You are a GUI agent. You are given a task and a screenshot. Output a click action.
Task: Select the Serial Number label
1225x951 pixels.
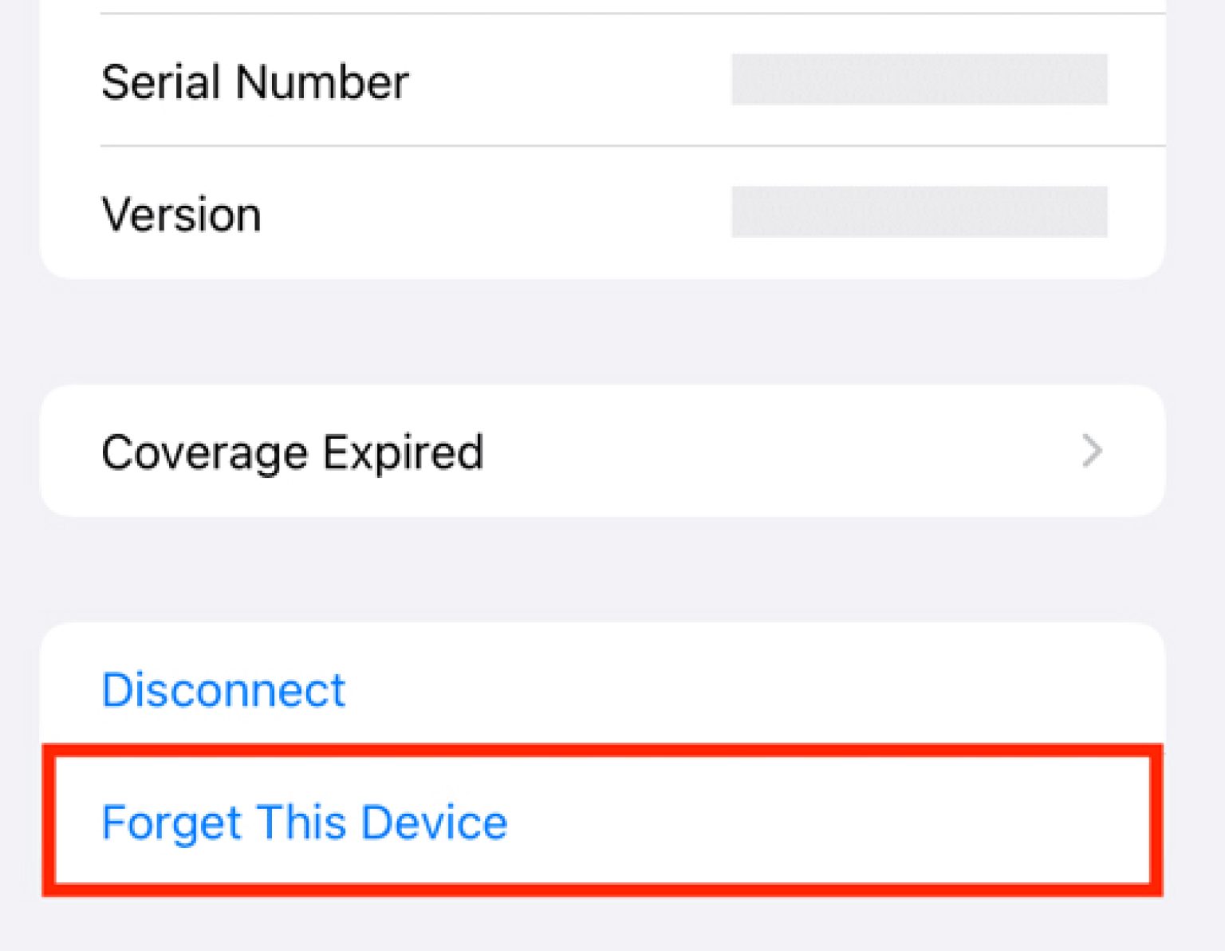point(255,81)
